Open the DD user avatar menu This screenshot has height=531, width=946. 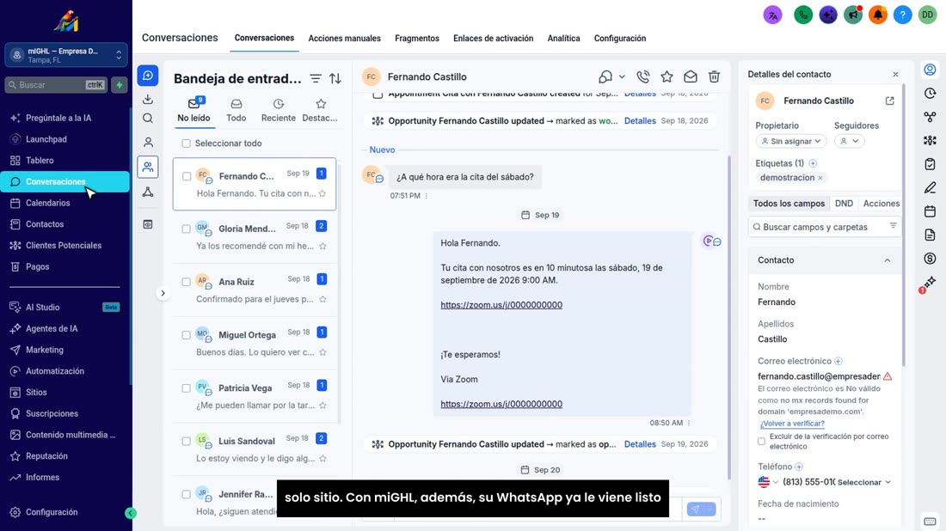pyautogui.click(x=927, y=15)
